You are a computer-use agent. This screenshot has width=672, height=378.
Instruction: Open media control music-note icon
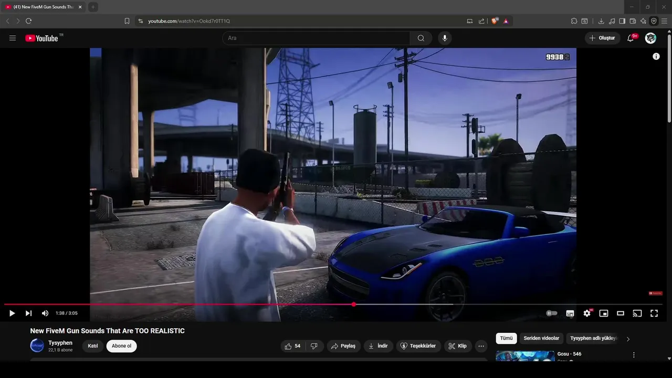tap(612, 21)
